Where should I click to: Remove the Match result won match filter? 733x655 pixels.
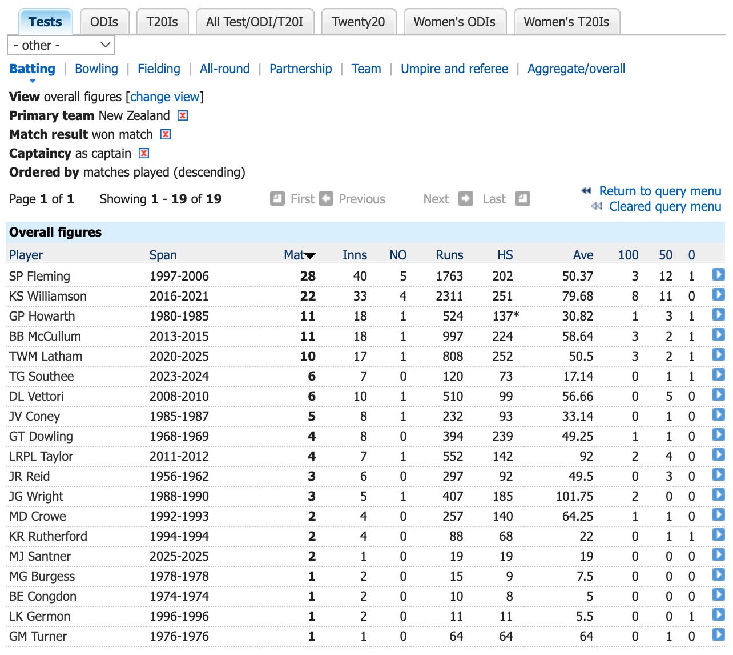pyautogui.click(x=166, y=134)
